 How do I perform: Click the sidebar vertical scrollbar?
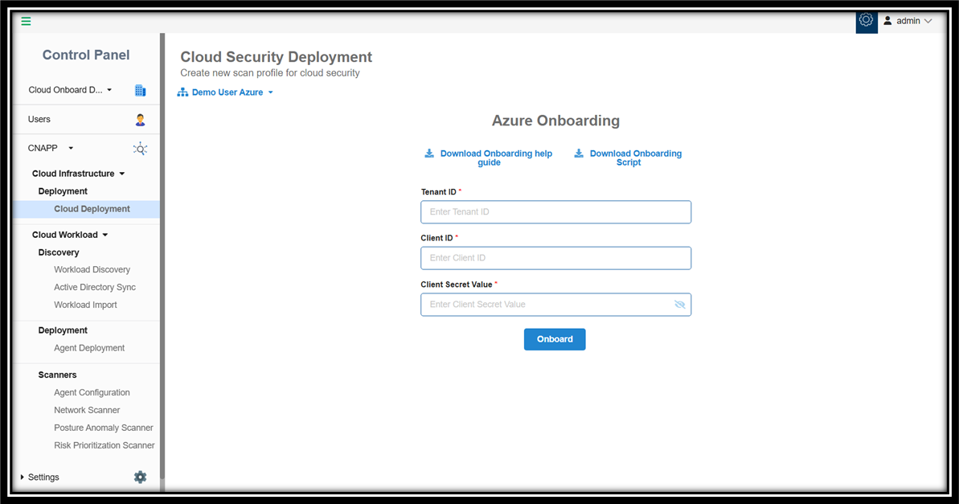(x=162, y=256)
